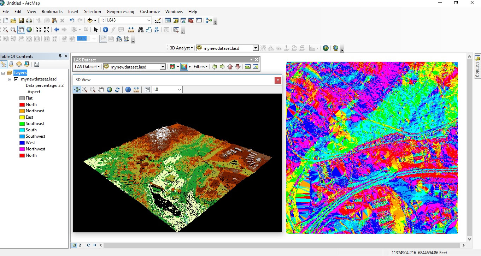
Task: Click the 3D Analyst dropdown button
Action: point(181,48)
